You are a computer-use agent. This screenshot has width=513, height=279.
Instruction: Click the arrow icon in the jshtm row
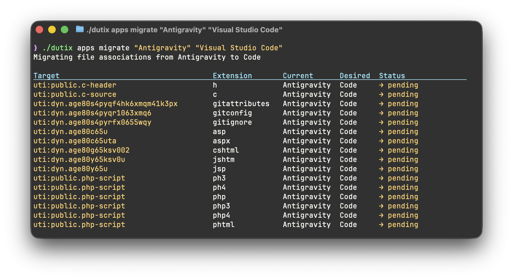tap(381, 159)
